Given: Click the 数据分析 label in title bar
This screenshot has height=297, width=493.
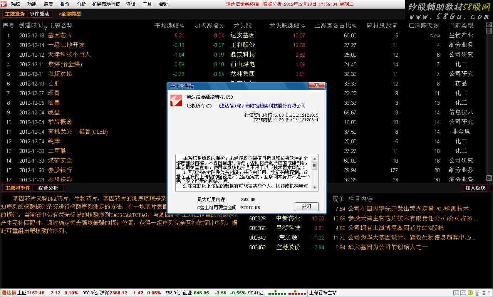Looking at the screenshot, I should 272,4.
